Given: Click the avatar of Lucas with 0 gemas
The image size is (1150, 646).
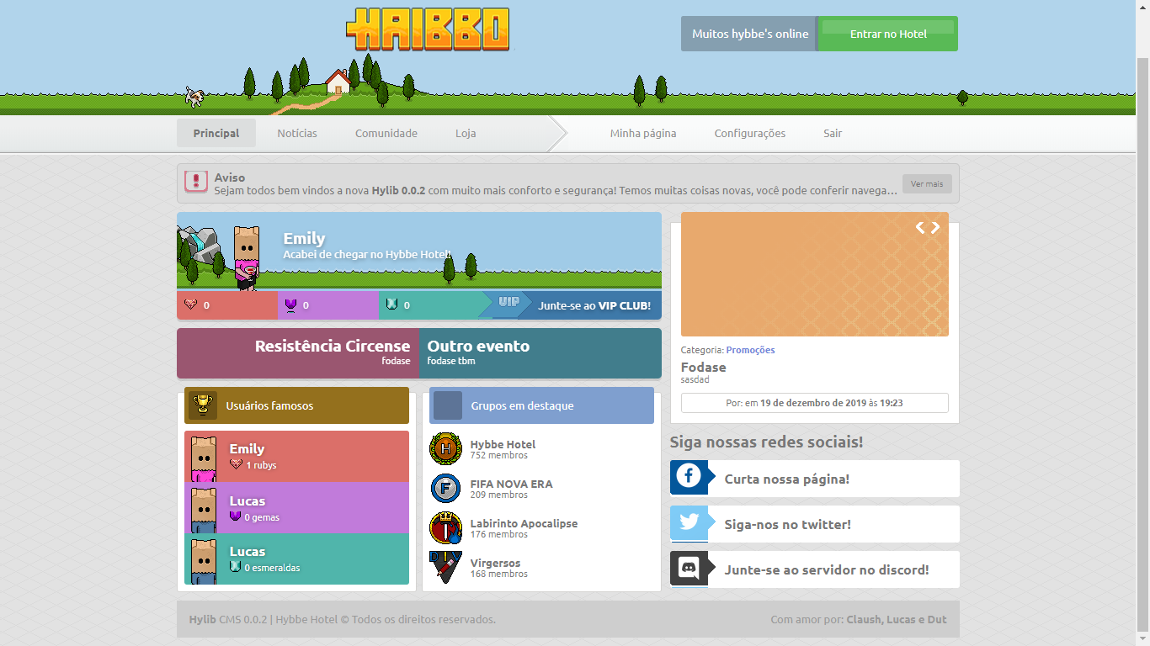Looking at the screenshot, I should click(203, 509).
